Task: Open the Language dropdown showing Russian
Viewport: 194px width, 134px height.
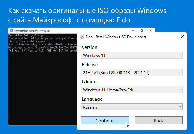Action: click(132, 107)
